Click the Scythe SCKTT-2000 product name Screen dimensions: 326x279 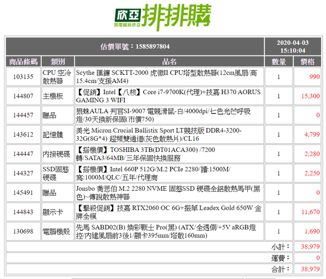[167, 76]
